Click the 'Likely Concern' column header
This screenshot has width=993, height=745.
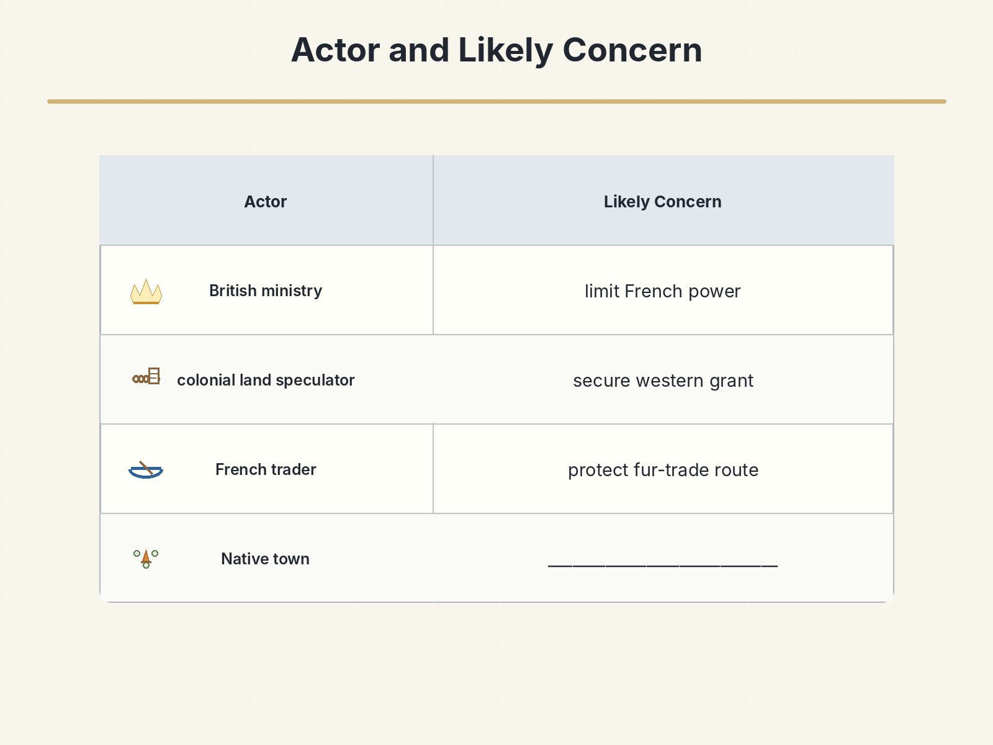[x=663, y=201]
